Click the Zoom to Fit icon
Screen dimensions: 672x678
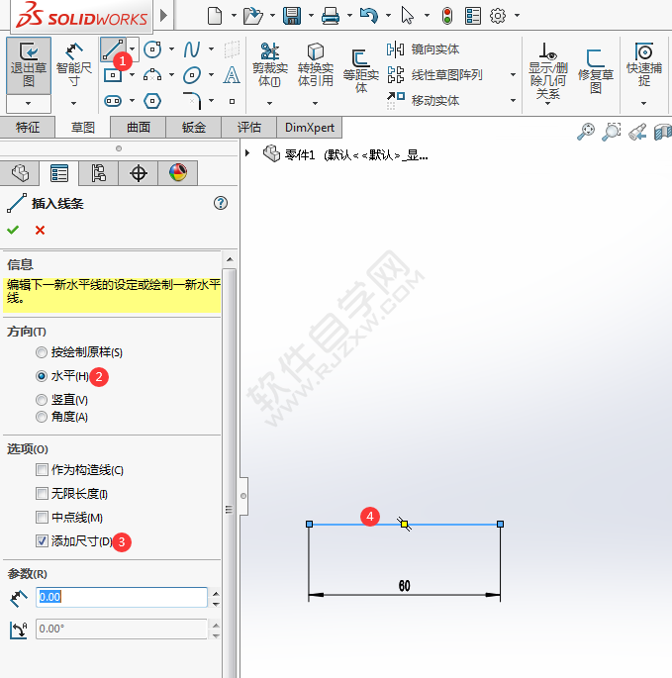586,132
